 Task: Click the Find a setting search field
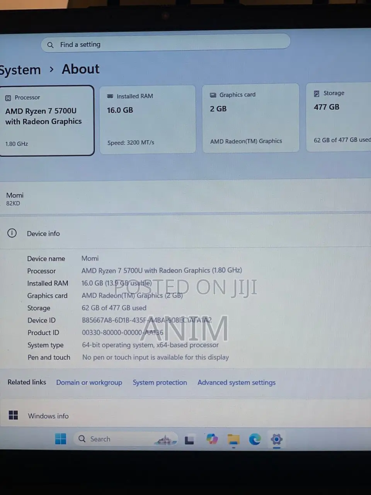click(165, 44)
